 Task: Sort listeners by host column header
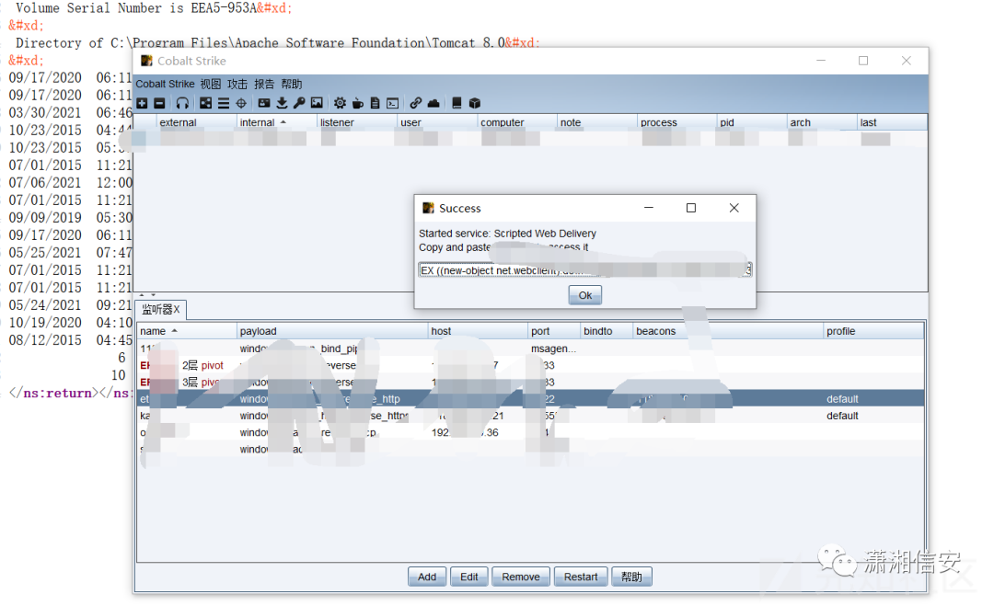coord(479,331)
